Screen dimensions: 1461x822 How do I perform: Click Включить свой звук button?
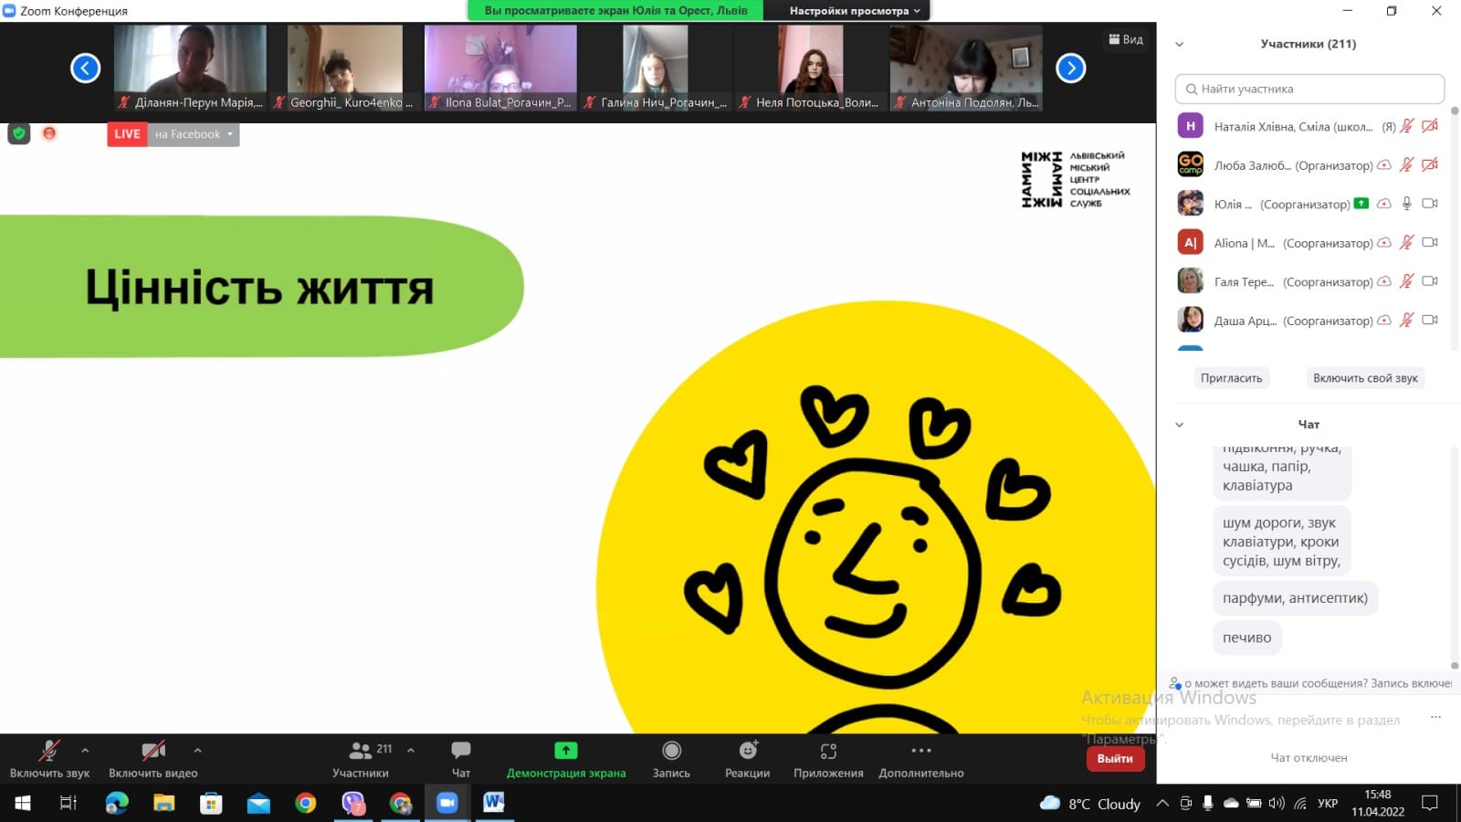click(1365, 378)
